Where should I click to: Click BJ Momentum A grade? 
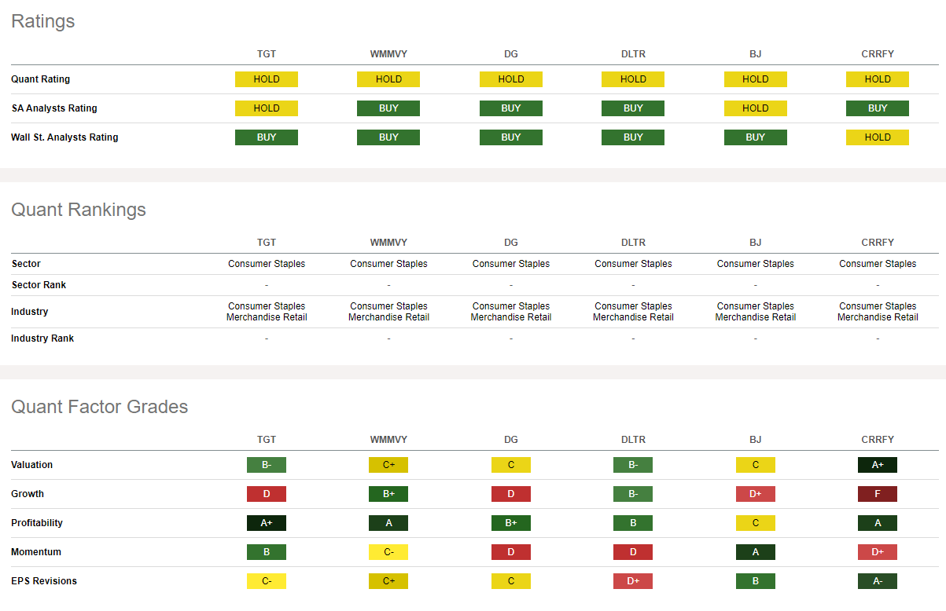click(x=756, y=552)
